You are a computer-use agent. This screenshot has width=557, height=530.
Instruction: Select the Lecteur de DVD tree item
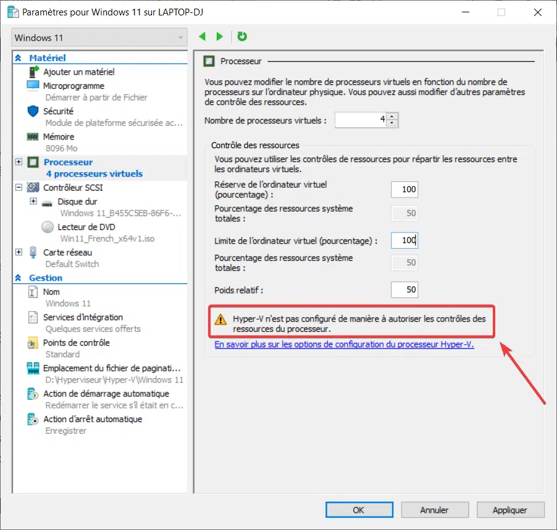[86, 227]
